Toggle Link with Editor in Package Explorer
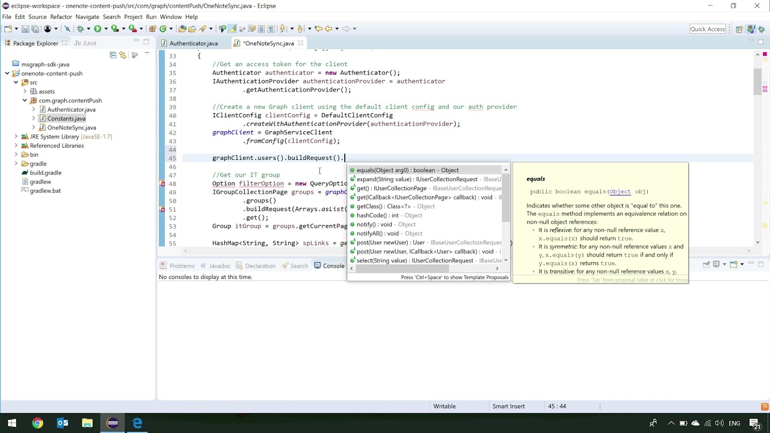The image size is (770, 433). coord(123,55)
